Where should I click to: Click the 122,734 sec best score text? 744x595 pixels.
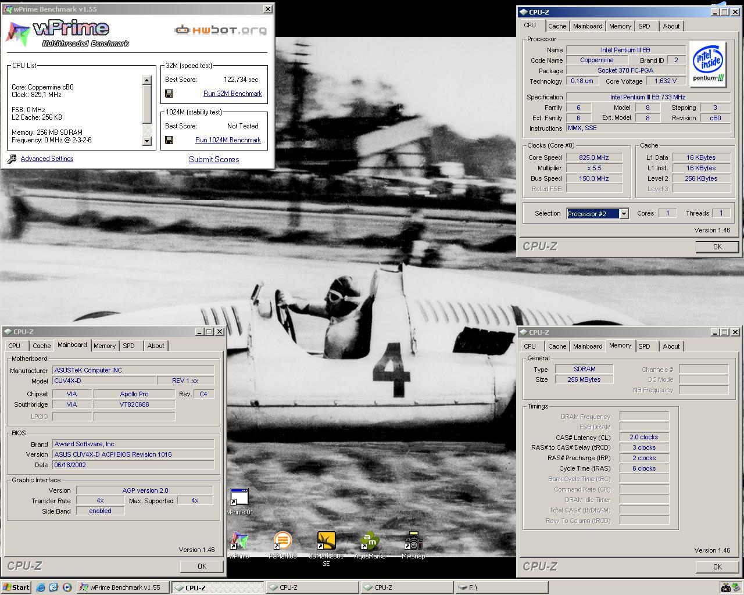pyautogui.click(x=241, y=80)
